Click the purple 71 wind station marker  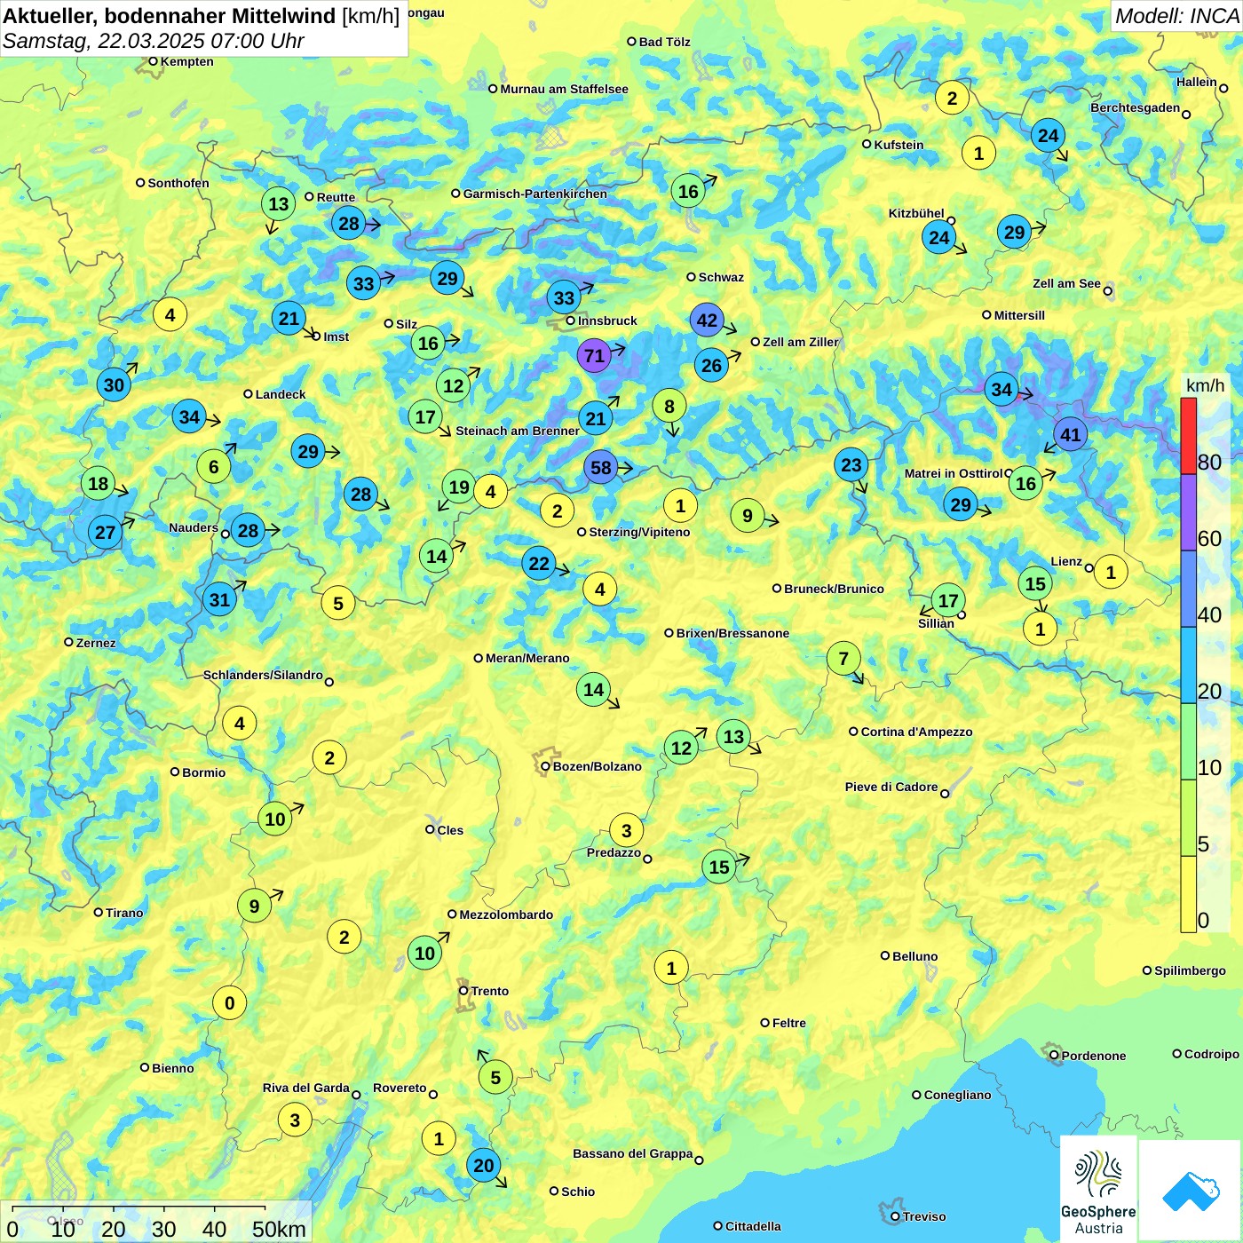[594, 356]
